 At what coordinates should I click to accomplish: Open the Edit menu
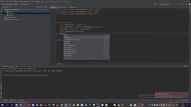click(x=7, y=1)
